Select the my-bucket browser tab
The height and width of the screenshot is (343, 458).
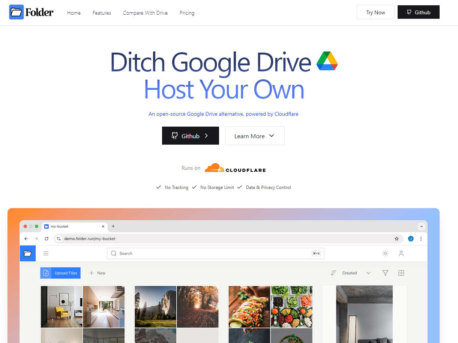pos(74,227)
